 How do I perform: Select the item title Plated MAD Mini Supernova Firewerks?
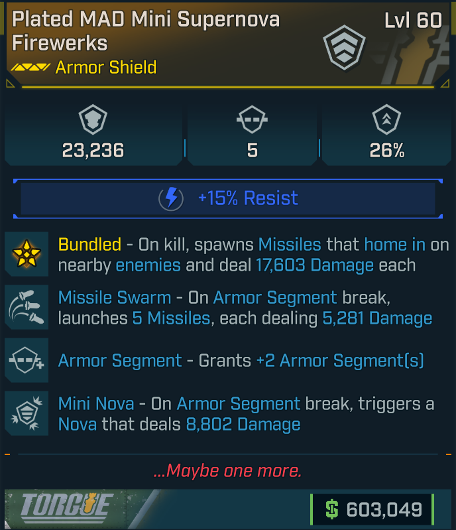coord(146,31)
